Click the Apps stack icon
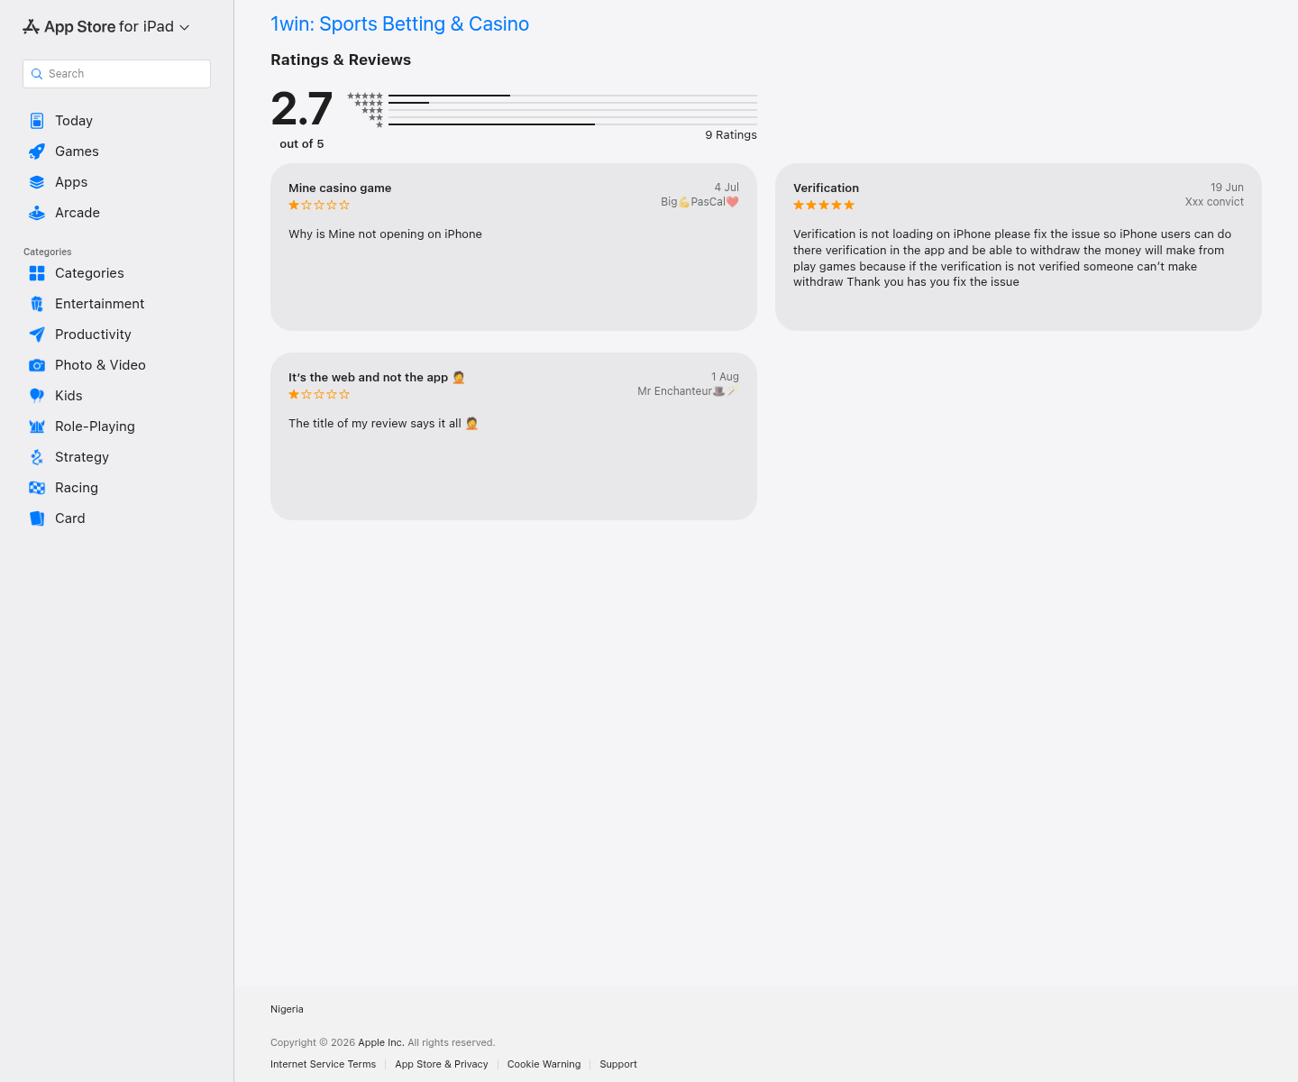The width and height of the screenshot is (1298, 1082). tap(37, 182)
